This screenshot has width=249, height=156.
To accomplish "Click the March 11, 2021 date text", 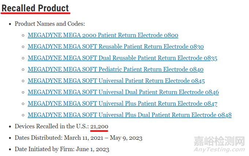I will tap(83, 138).
